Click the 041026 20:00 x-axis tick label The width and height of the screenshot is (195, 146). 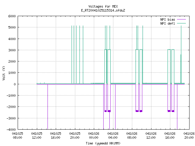pos(189,135)
